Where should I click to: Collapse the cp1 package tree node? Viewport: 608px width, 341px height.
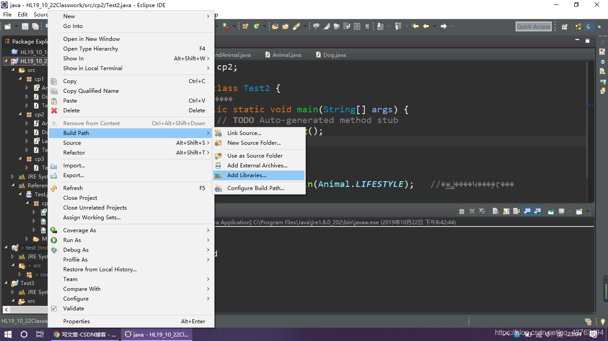(20, 79)
